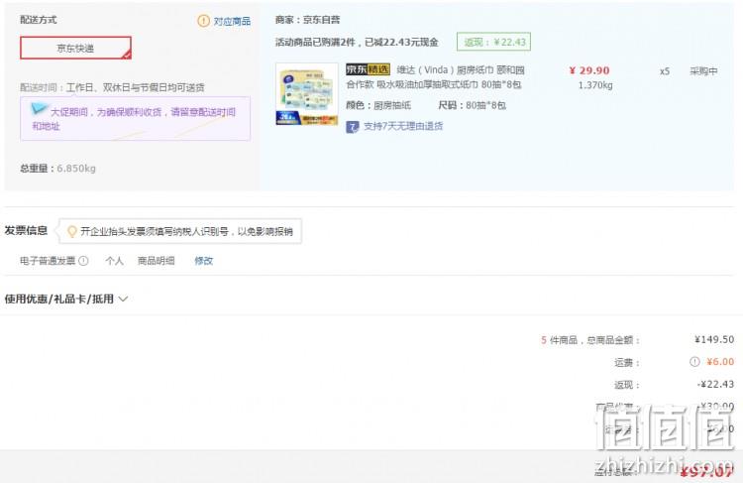The image size is (743, 483).
Task: Click the shipping fee ¥6.00 value
Action: 720,362
